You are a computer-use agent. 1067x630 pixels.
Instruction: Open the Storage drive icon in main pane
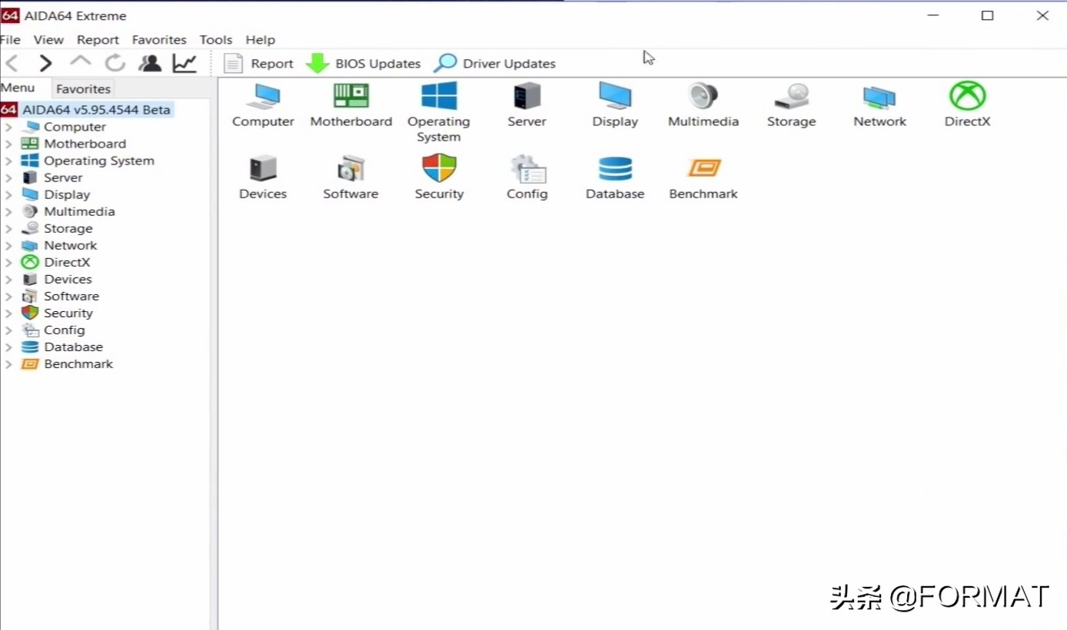pyautogui.click(x=791, y=97)
